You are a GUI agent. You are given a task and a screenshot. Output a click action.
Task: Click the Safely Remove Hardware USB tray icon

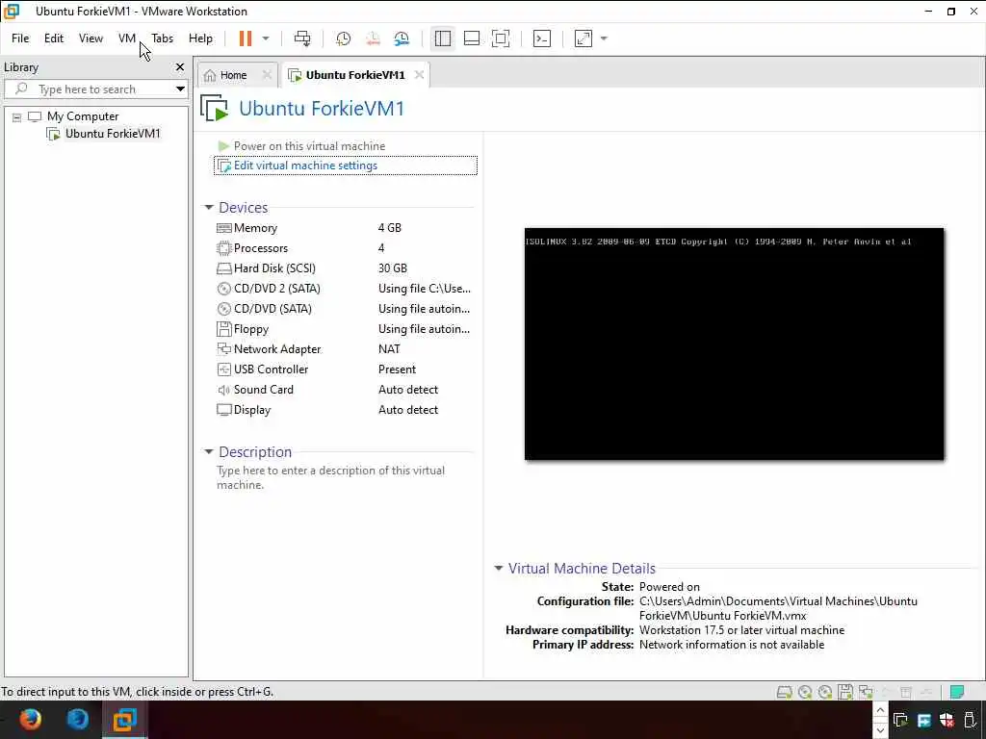coord(969,720)
